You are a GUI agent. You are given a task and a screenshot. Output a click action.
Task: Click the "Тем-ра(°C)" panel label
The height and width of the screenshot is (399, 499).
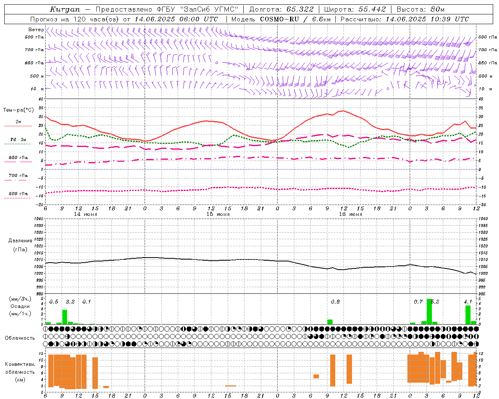click(x=18, y=110)
